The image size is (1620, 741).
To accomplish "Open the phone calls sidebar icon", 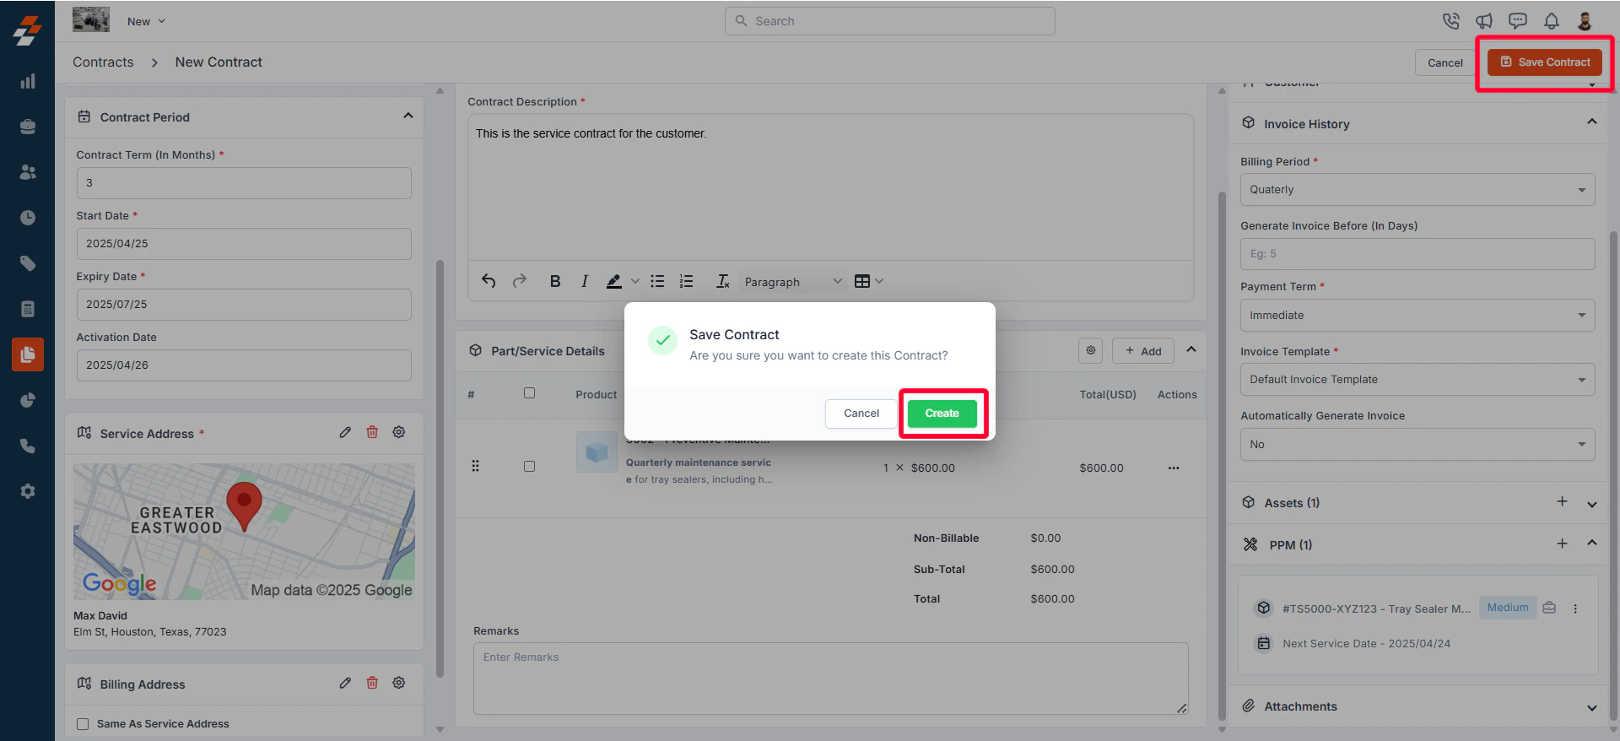I will click(28, 446).
